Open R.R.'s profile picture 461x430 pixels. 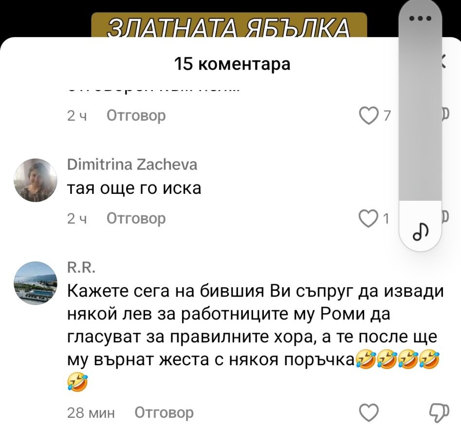click(36, 283)
